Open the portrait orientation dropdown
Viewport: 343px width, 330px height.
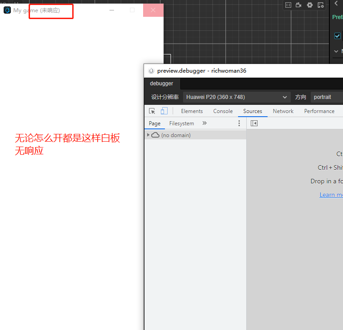point(327,97)
